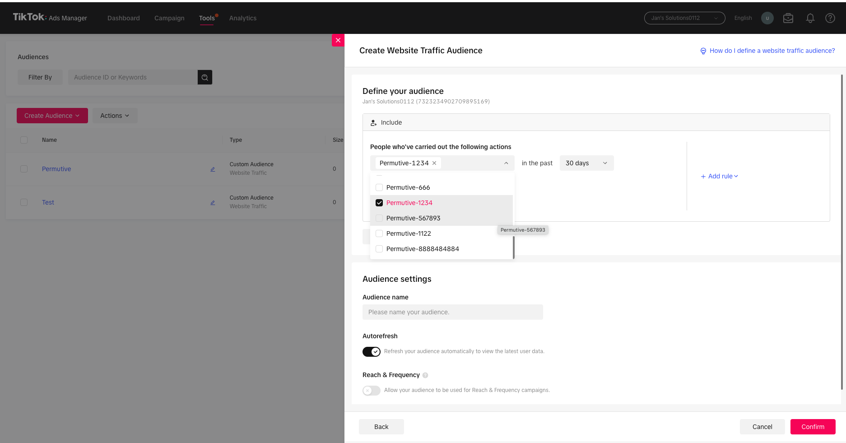Uncheck the Permutive-1234 option
Screen dimensions: 846x443
click(x=379, y=203)
